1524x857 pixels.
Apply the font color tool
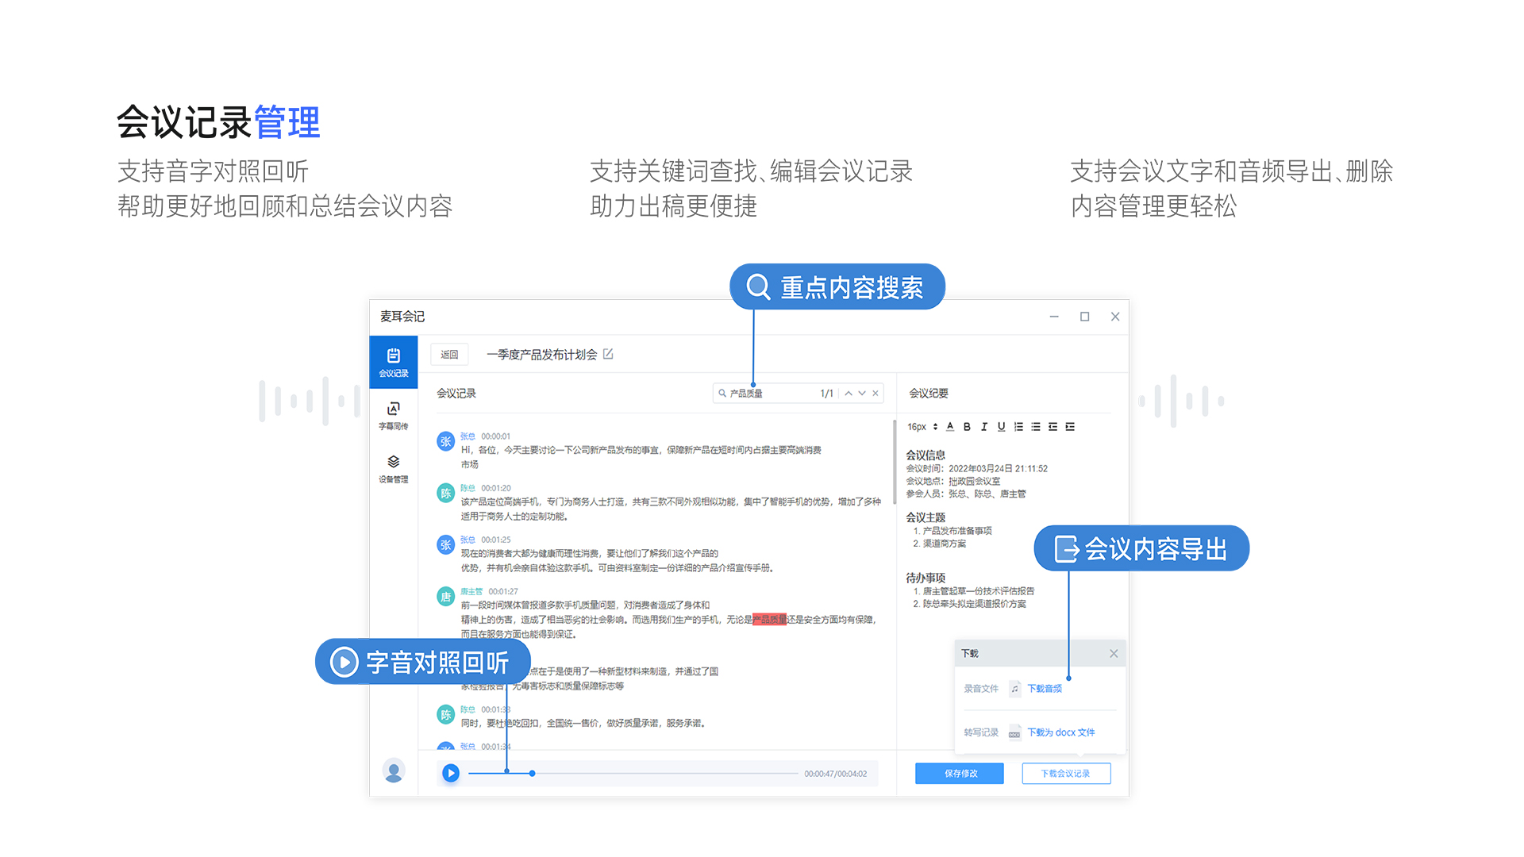coord(950,427)
